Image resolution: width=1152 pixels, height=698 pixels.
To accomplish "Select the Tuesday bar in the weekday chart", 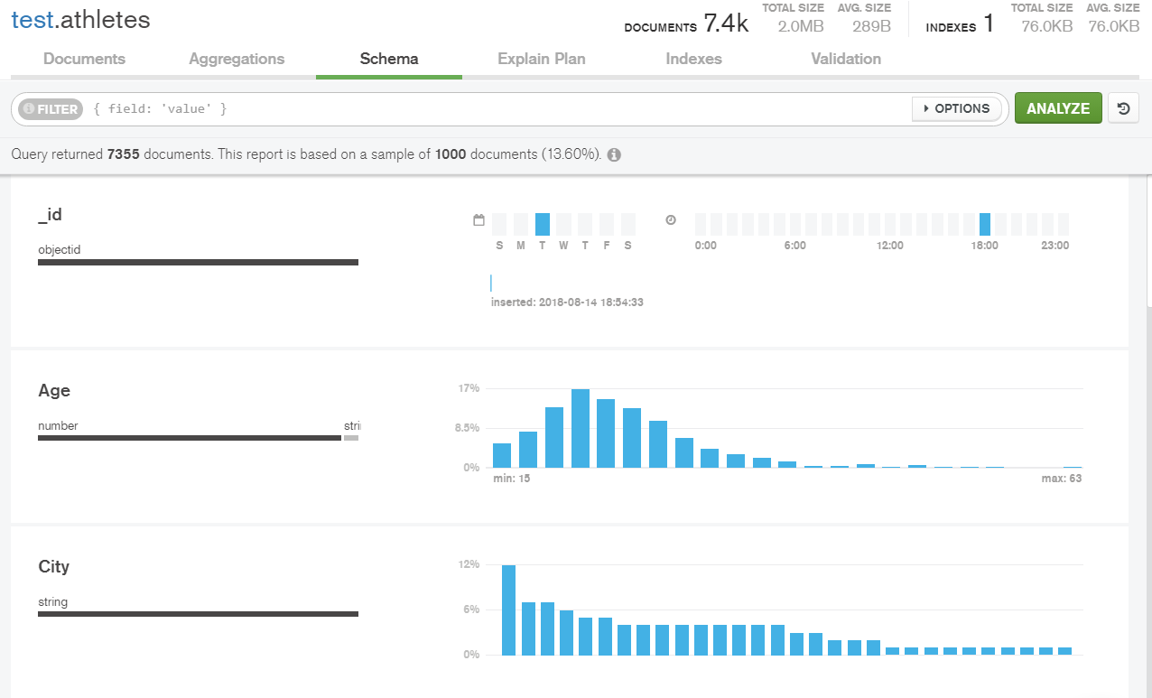I will point(542,226).
